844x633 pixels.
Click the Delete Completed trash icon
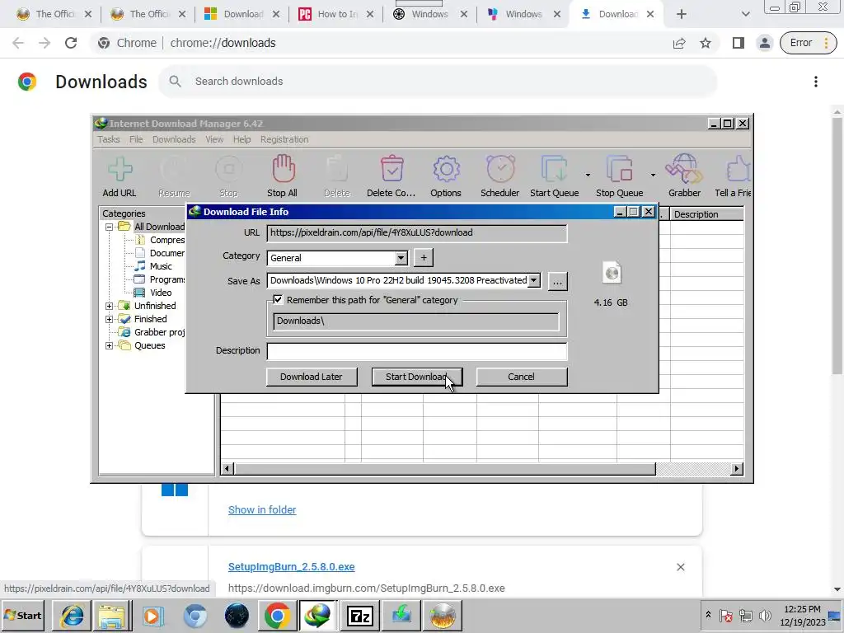click(x=392, y=169)
